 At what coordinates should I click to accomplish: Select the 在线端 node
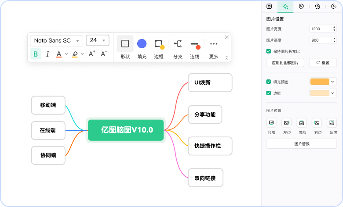(x=48, y=130)
